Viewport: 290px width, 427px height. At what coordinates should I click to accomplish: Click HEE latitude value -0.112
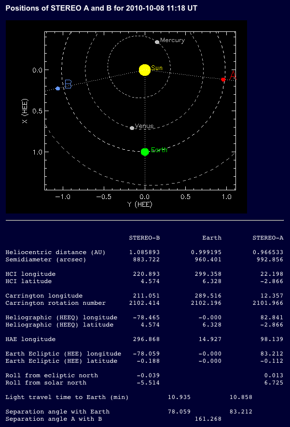click(272, 361)
